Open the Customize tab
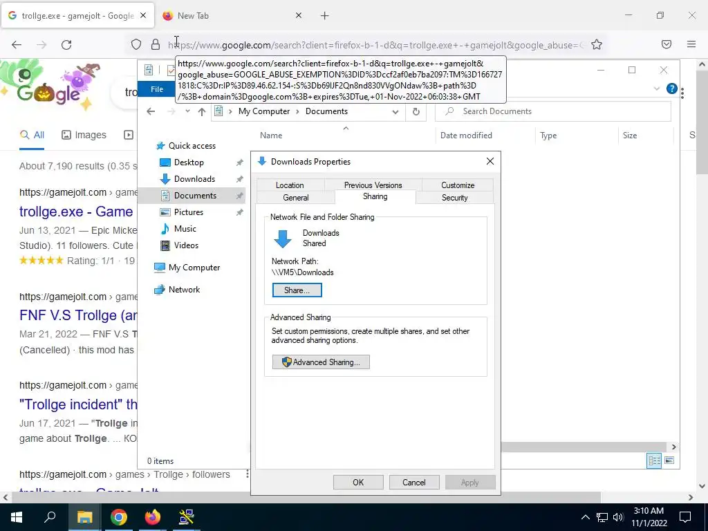This screenshot has width=708, height=531. pyautogui.click(x=458, y=185)
